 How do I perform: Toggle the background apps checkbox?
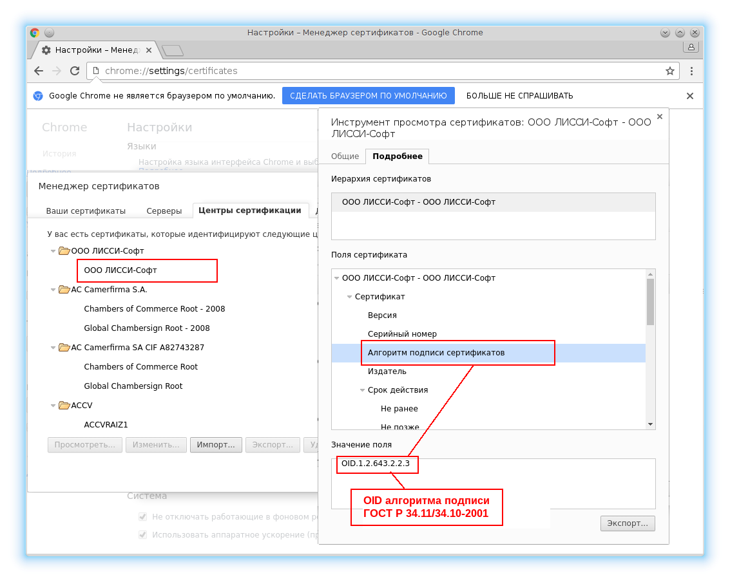click(x=143, y=516)
